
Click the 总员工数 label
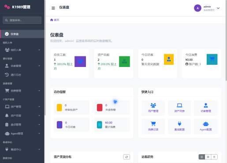60,55
